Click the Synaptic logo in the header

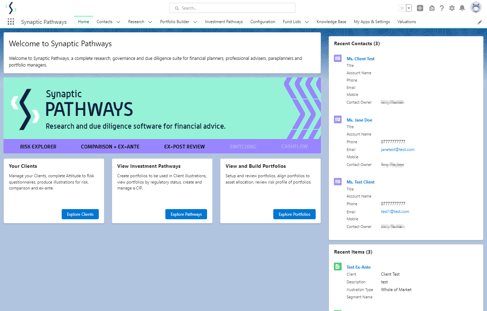coord(11,8)
